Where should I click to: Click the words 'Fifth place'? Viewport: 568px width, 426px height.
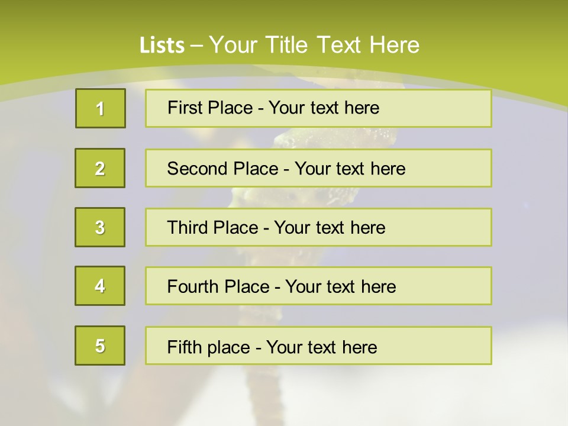[x=209, y=347]
